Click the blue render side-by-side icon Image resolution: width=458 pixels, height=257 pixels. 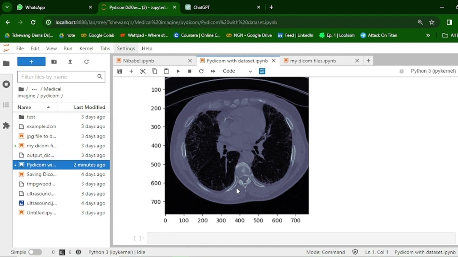[262, 71]
